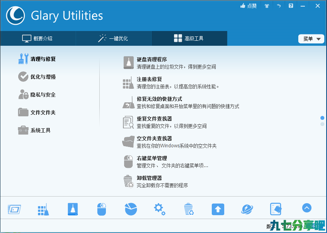327x233 pixels.
Task: Click the notepad eraser icon in bottom toolbar
Action: point(276,209)
